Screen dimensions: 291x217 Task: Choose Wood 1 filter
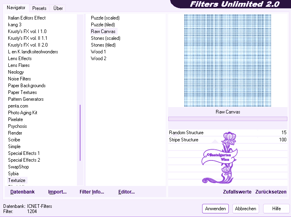click(x=98, y=52)
